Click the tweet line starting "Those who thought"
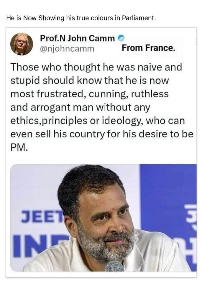Viewport: 202px width, 283px height. click(96, 68)
